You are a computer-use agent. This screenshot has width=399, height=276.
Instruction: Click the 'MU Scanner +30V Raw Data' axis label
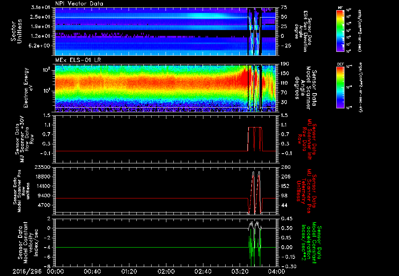24,139
